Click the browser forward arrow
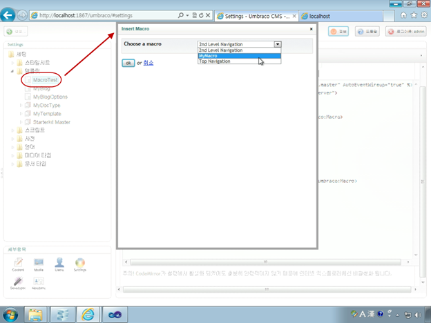Viewport: 431px width, 323px height. click(x=22, y=15)
